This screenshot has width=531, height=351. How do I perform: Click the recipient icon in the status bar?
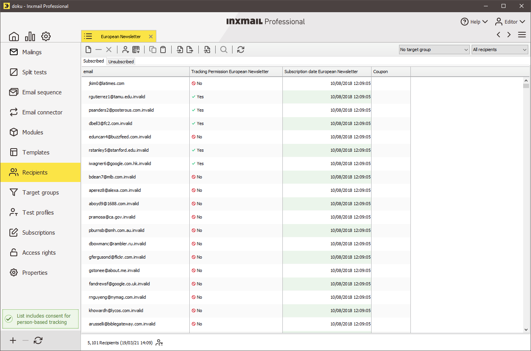point(159,343)
